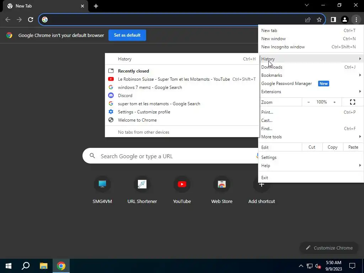This screenshot has height=273, width=364.
Task: Expand the Extensions submenu
Action: click(x=311, y=92)
